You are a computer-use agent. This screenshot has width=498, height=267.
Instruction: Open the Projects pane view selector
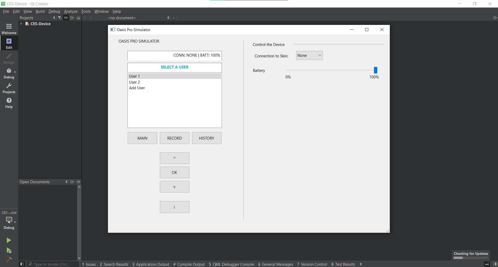point(38,18)
